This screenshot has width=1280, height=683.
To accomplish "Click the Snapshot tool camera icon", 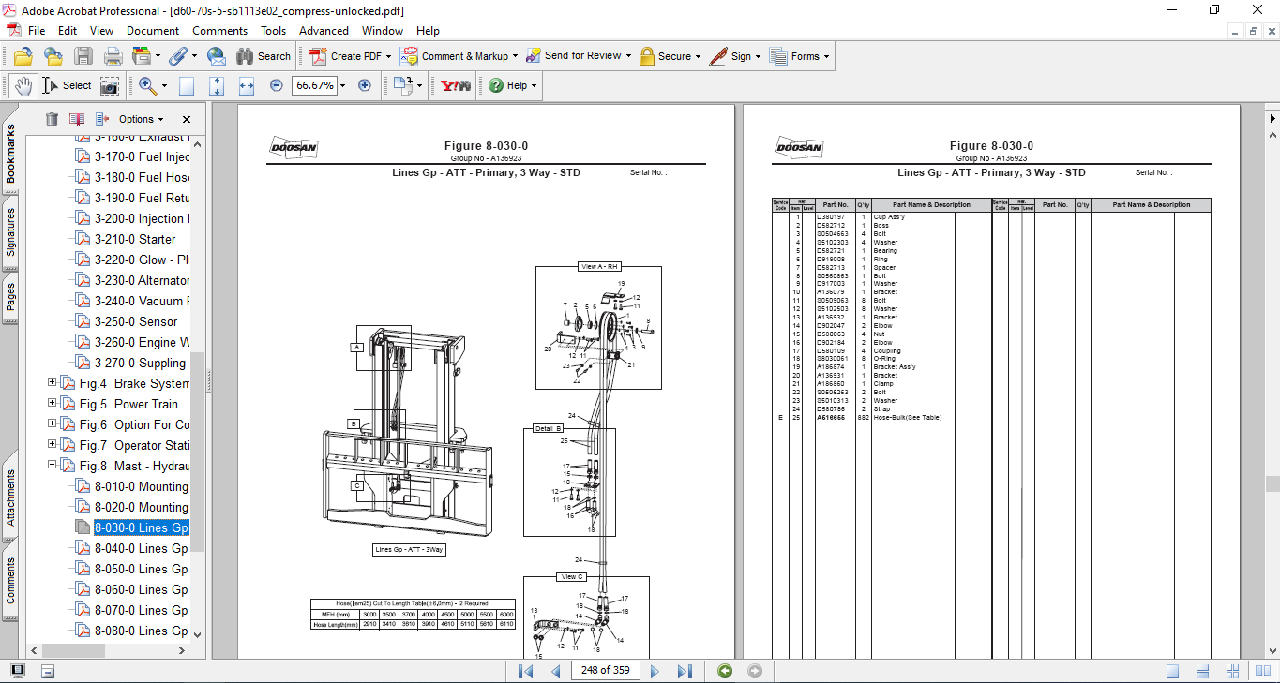I will [x=110, y=85].
